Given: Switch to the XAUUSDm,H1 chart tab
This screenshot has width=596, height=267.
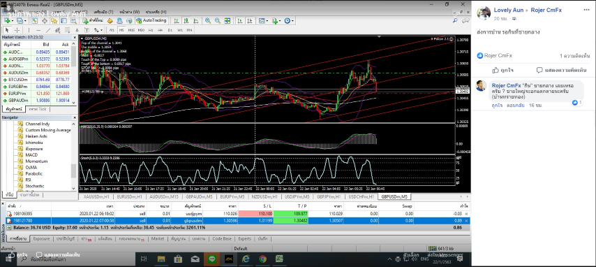Looking at the screenshot, I should (96, 197).
